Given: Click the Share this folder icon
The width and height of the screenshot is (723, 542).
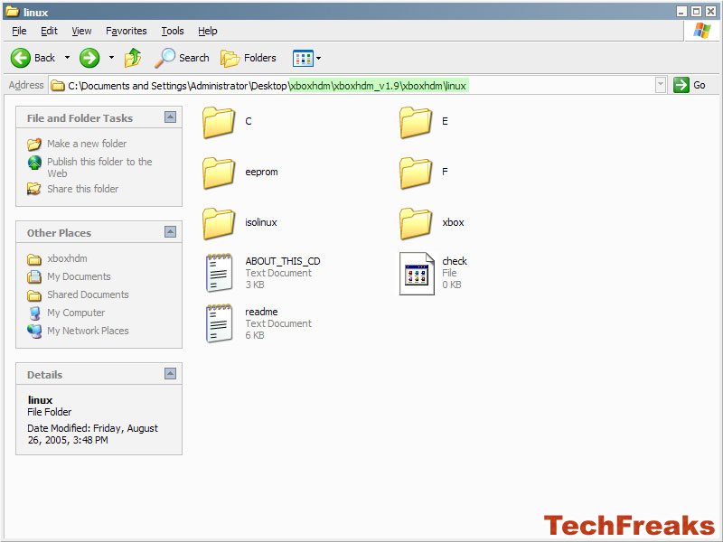Looking at the screenshot, I should 33,189.
